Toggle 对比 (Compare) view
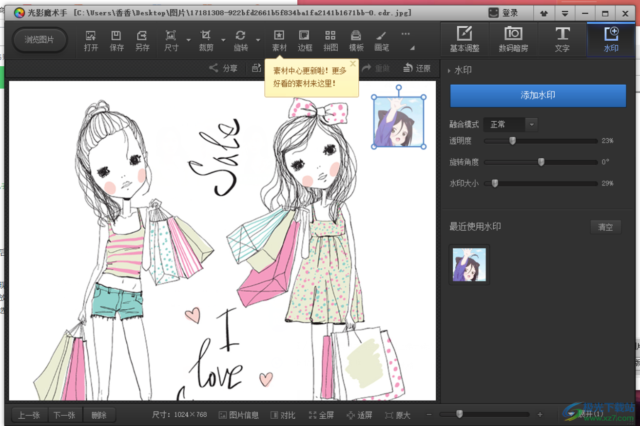The width and height of the screenshot is (640, 426). [x=283, y=415]
